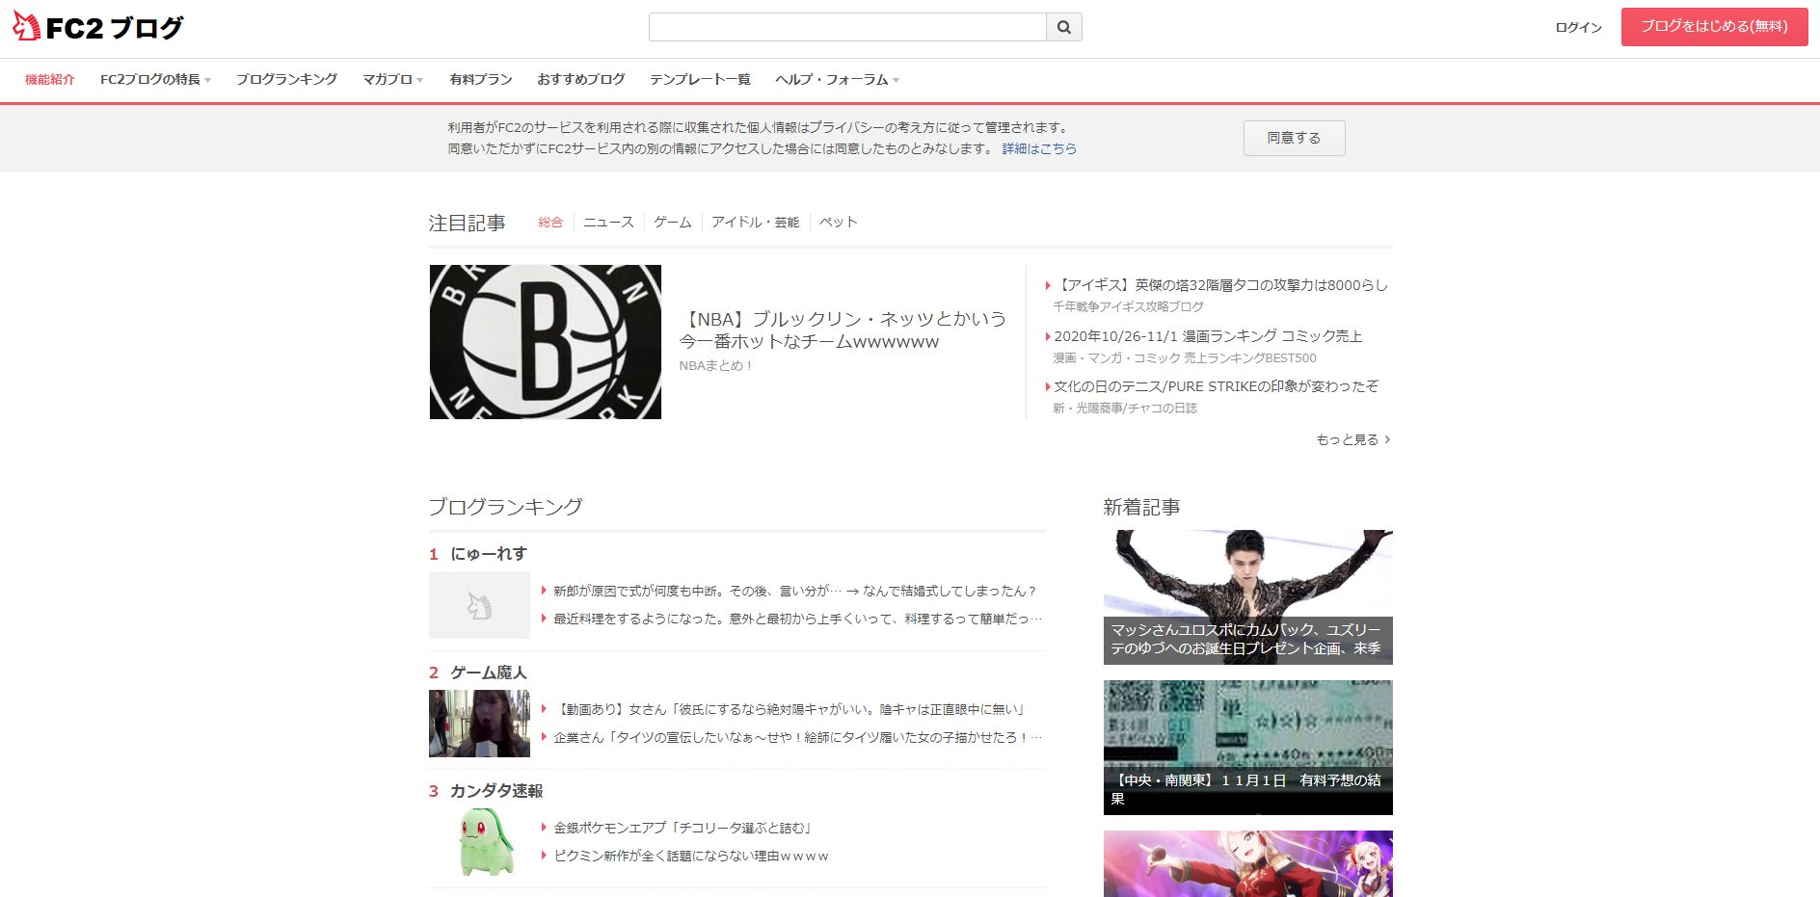
Task: Expand the マガブロ dropdown menu
Action: pos(392,79)
